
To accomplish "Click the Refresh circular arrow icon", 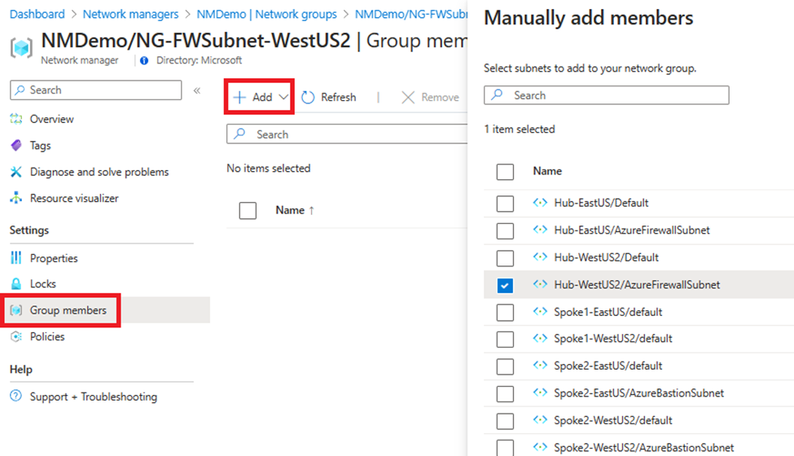I will [x=308, y=97].
